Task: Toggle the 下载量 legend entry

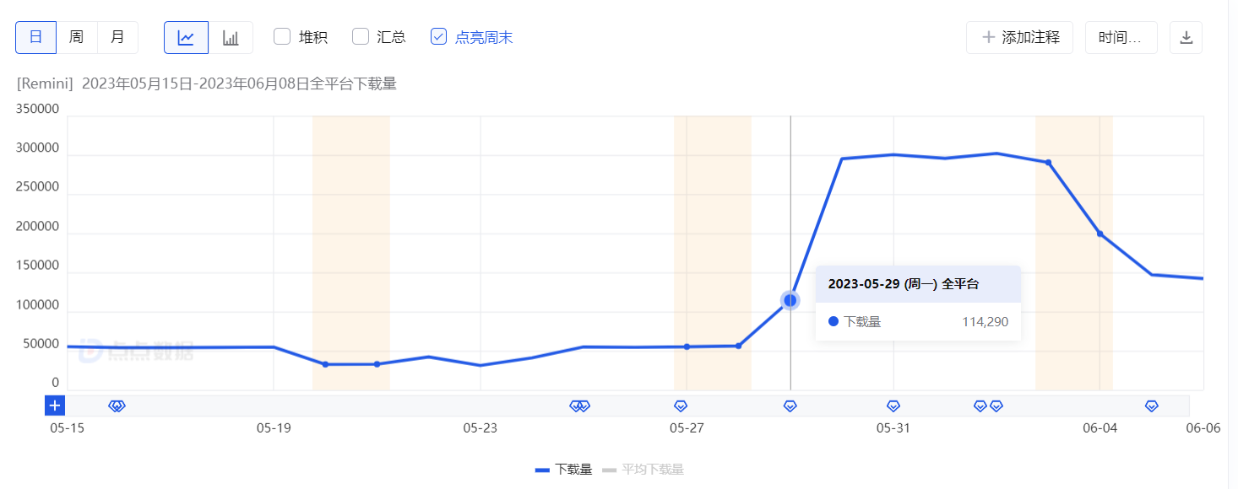Action: [x=564, y=469]
